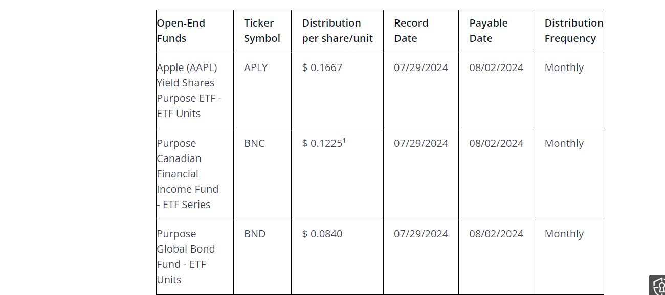Image resolution: width=665 pixels, height=295 pixels.
Task: Click the Distribution per share/unit header
Action: [337, 31]
